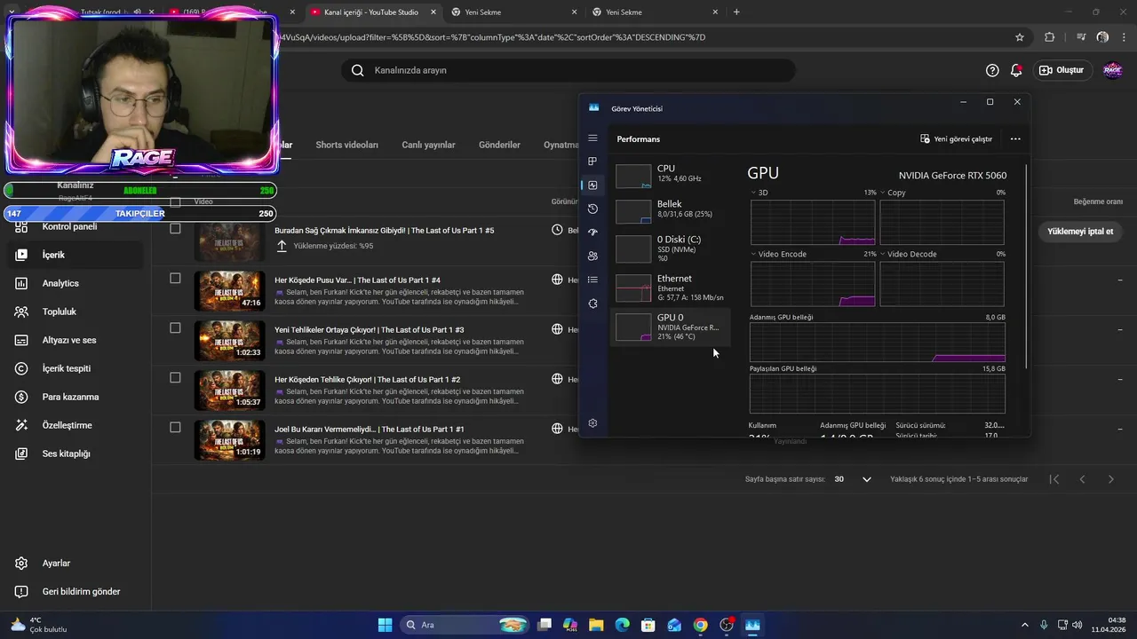The width and height of the screenshot is (1137, 639).
Task: Open Ayarlar settings in Studio sidebar
Action: pyautogui.click(x=76, y=564)
